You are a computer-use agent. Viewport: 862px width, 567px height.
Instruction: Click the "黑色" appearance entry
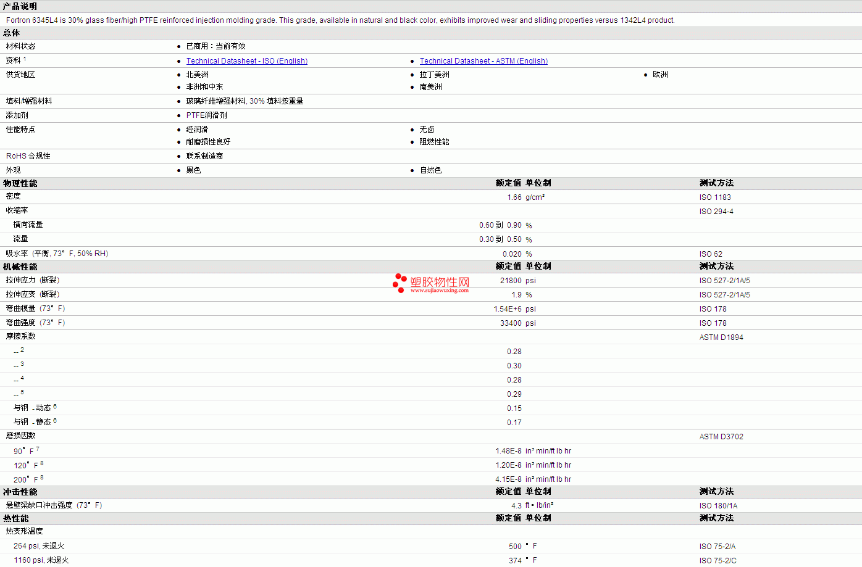tap(194, 170)
